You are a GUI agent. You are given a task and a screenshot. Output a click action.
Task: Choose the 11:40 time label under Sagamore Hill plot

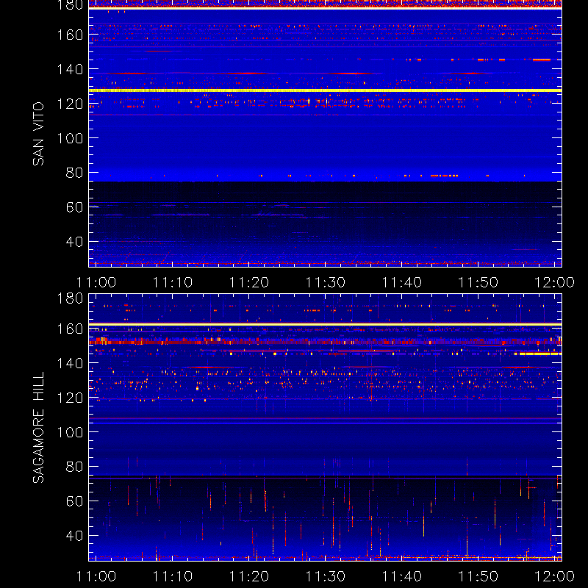(x=402, y=576)
